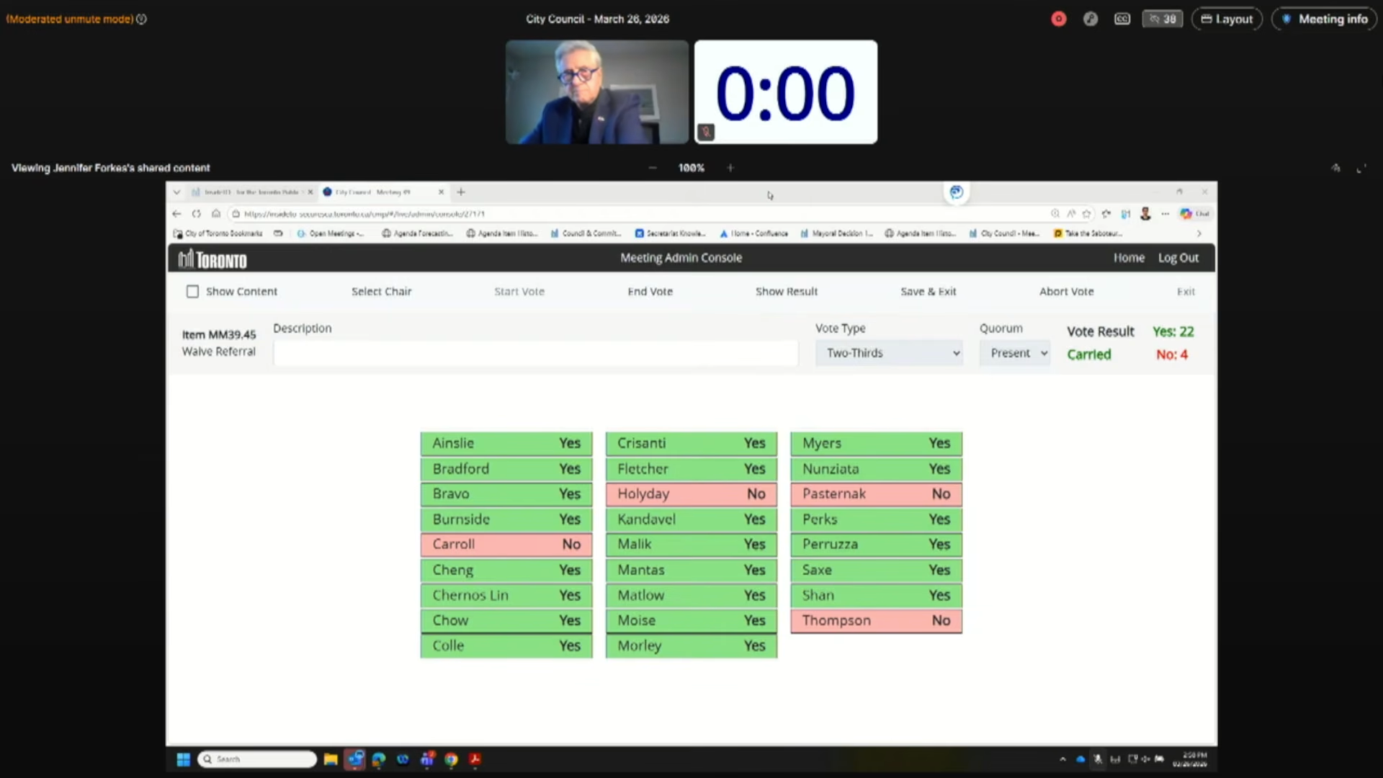Open the Layout button

1227,19
